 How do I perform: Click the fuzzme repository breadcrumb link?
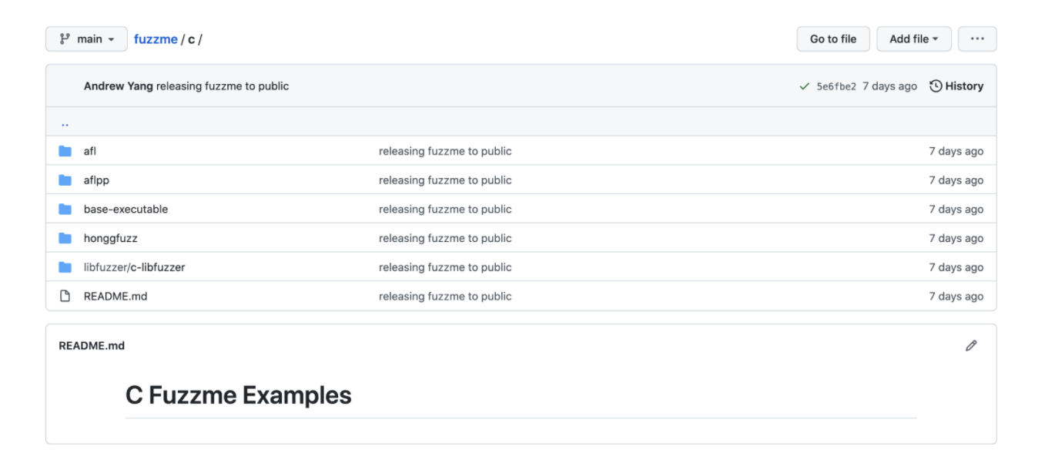coord(156,39)
